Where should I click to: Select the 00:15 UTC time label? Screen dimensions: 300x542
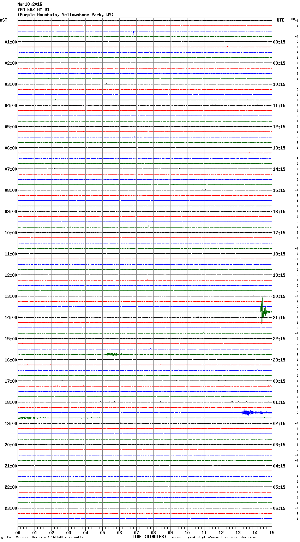(279, 381)
